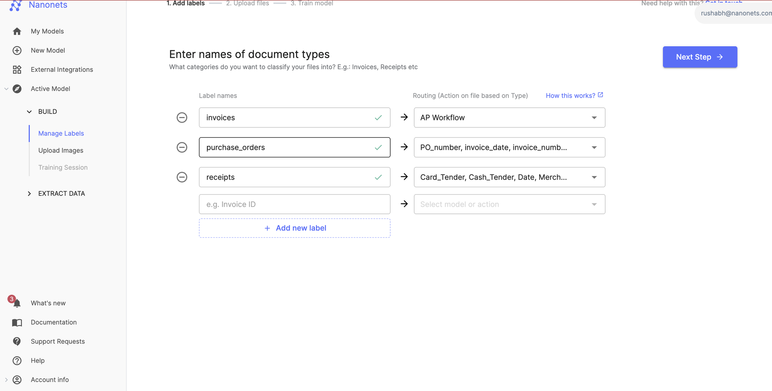772x391 pixels.
Task: Click the Support Requests icon
Action: [x=17, y=341]
